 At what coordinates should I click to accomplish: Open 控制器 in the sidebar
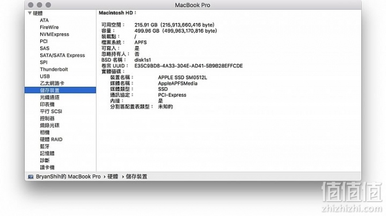(x=47, y=118)
